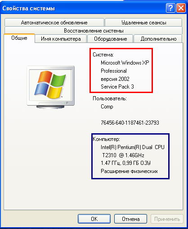Click the Service Pack 3 text
Image resolution: width=188 pixels, height=229 pixels.
coord(117,87)
